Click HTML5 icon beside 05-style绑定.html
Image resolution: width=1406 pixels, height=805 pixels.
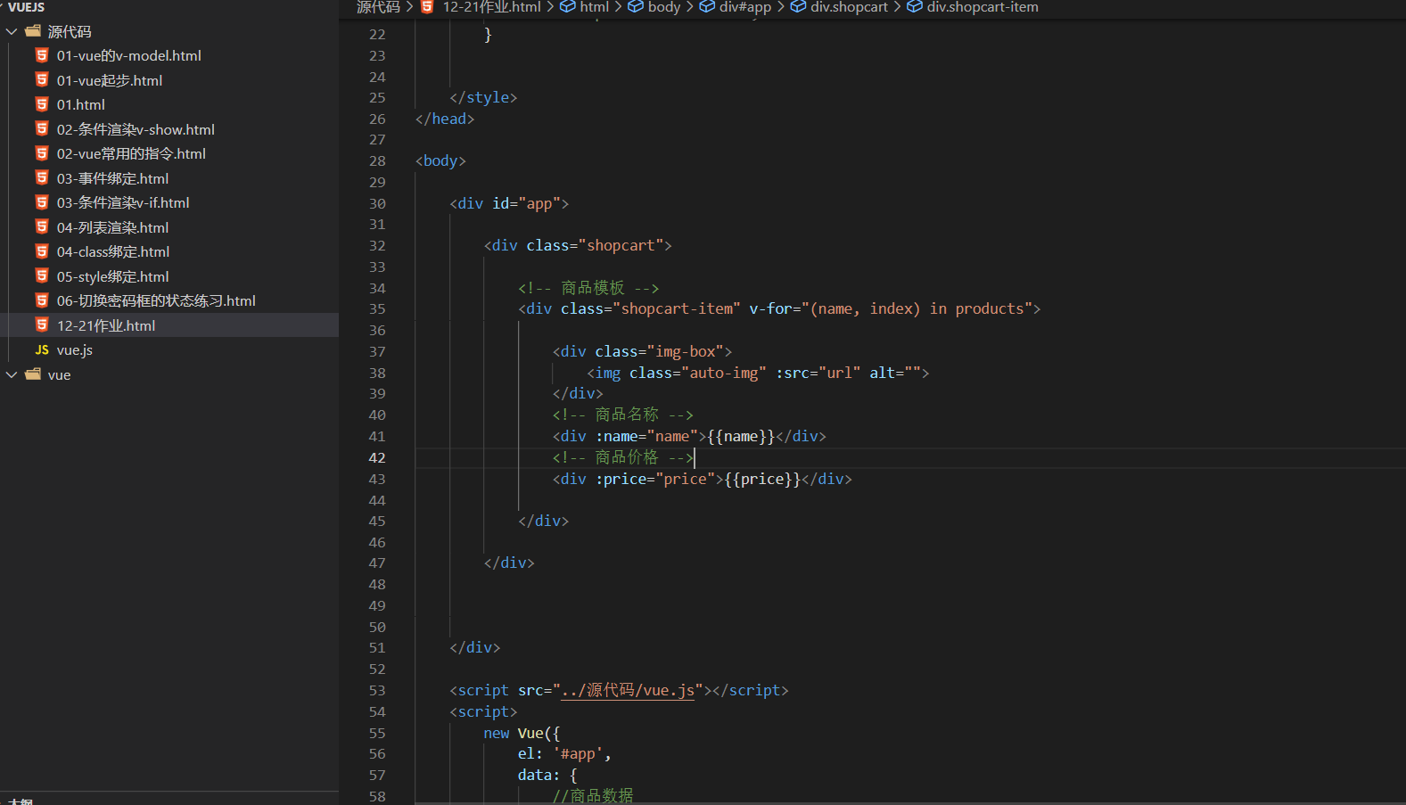pos(42,275)
